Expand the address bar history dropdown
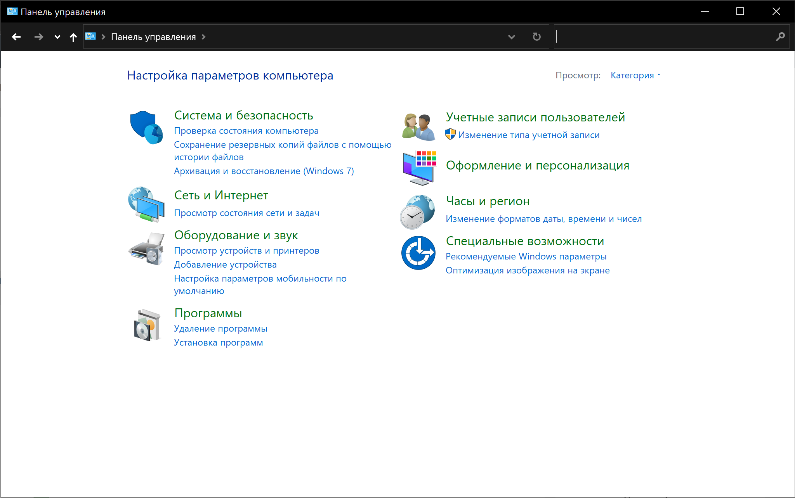 pos(511,37)
